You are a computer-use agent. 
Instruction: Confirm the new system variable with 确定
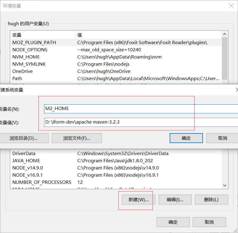186,138
